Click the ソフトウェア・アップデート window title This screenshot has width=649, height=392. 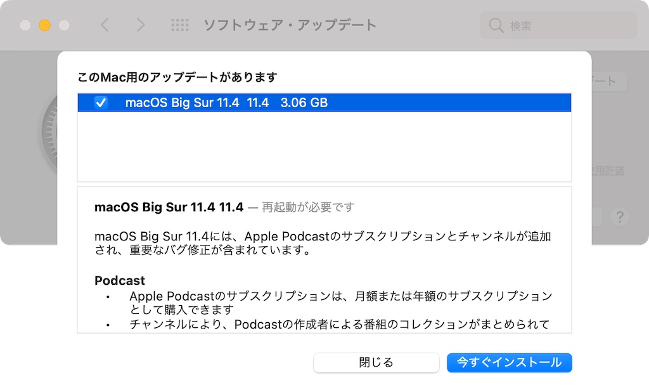tap(290, 25)
